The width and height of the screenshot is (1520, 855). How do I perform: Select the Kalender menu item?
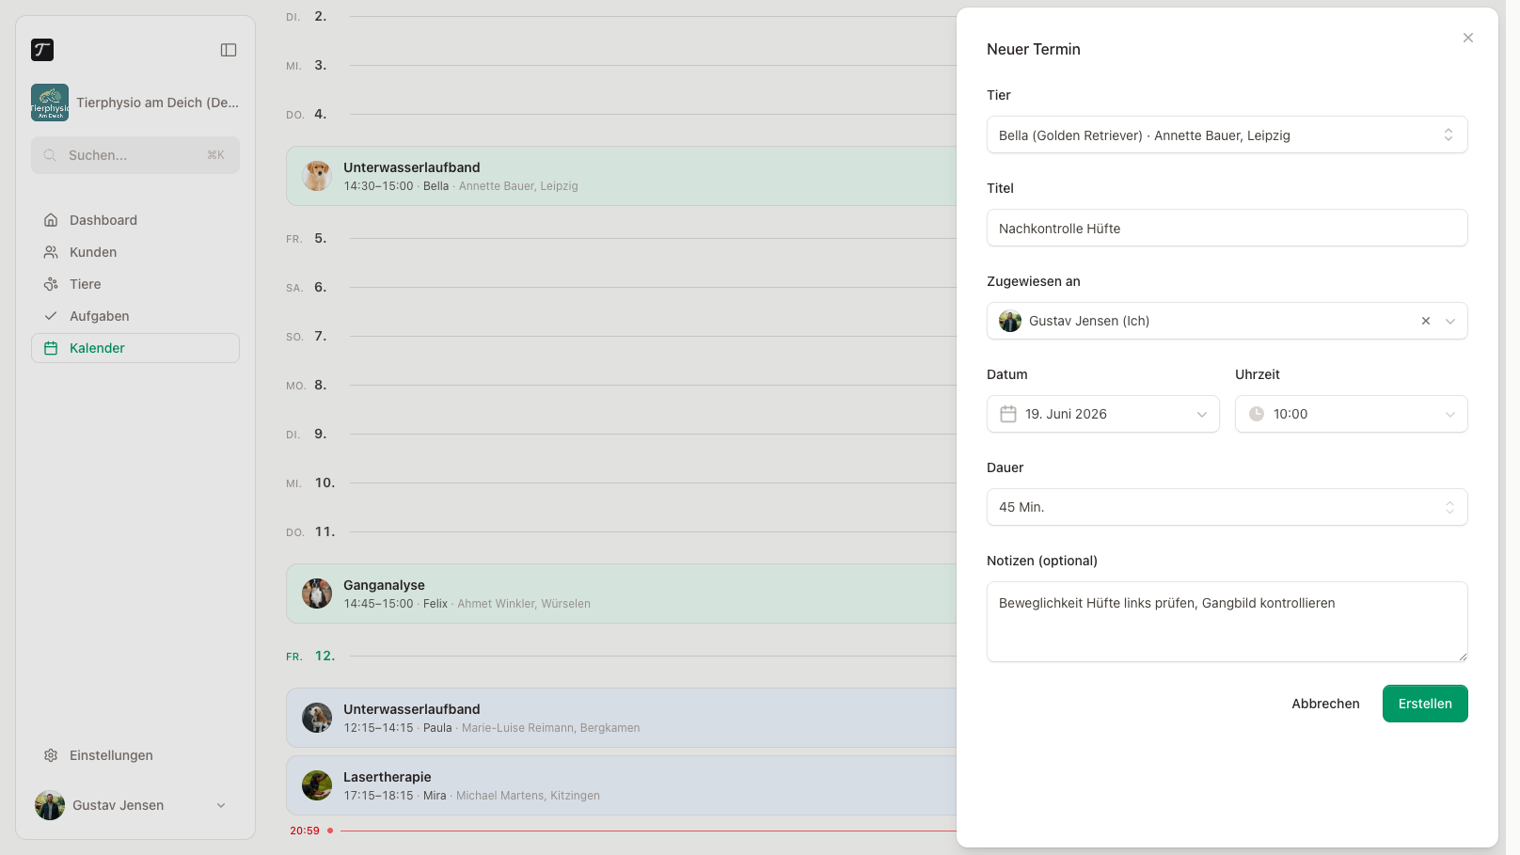tap(135, 348)
